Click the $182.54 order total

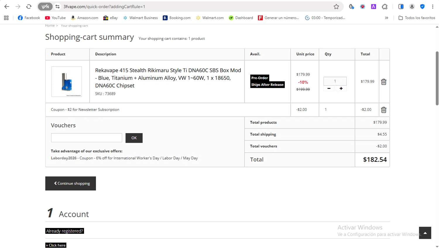[375, 159]
